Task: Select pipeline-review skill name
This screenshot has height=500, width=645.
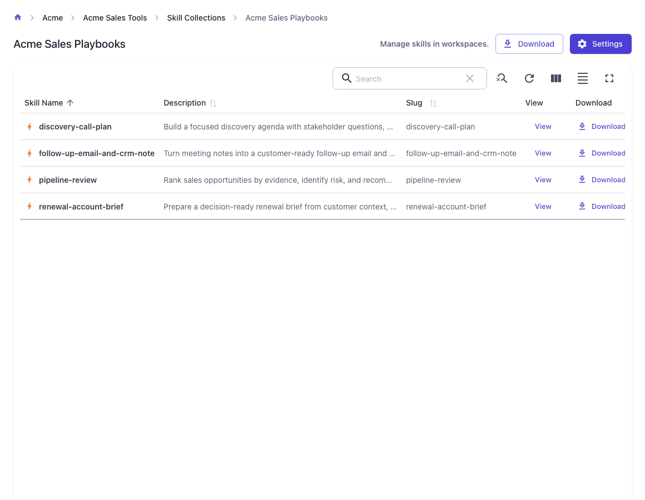Action: [x=68, y=180]
